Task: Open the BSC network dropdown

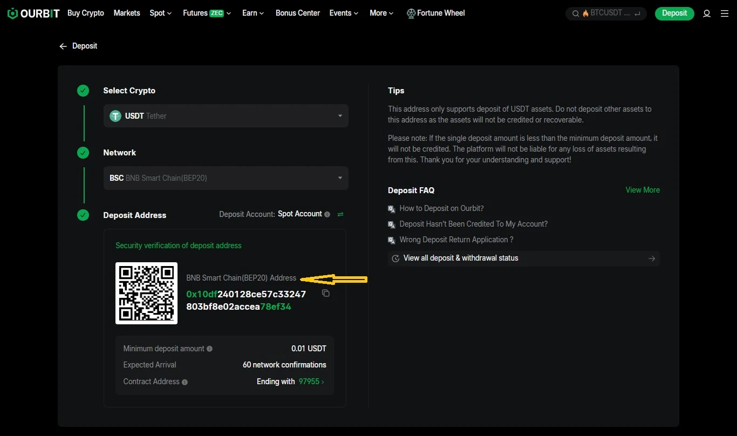Action: coord(226,178)
